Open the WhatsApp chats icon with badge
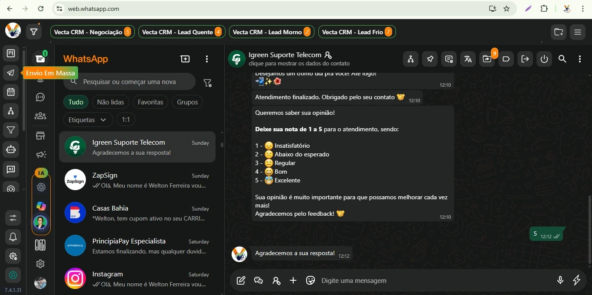The image size is (592, 295). click(40, 58)
